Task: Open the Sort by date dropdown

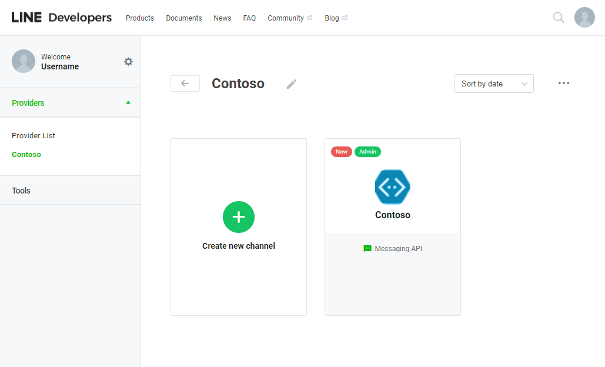Action: pyautogui.click(x=493, y=84)
